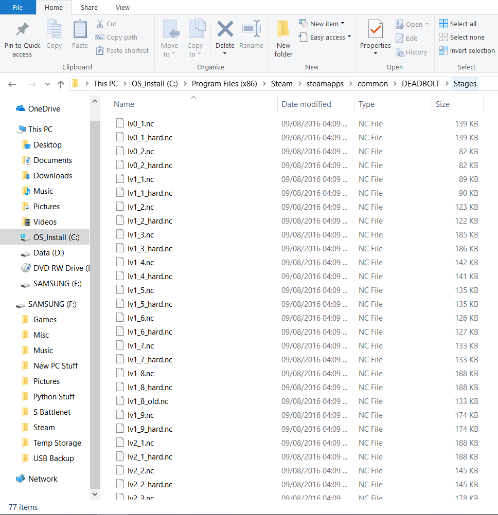Image resolution: width=498 pixels, height=515 pixels.
Task: Open the File menu tab
Action: coord(18,7)
